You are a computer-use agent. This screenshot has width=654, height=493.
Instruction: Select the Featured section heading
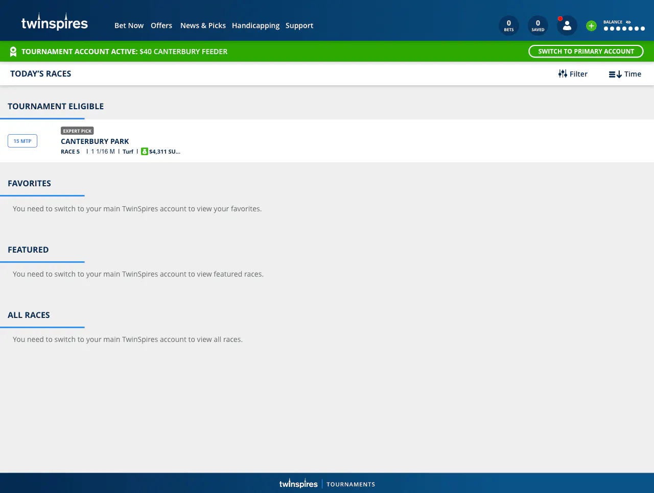point(28,250)
